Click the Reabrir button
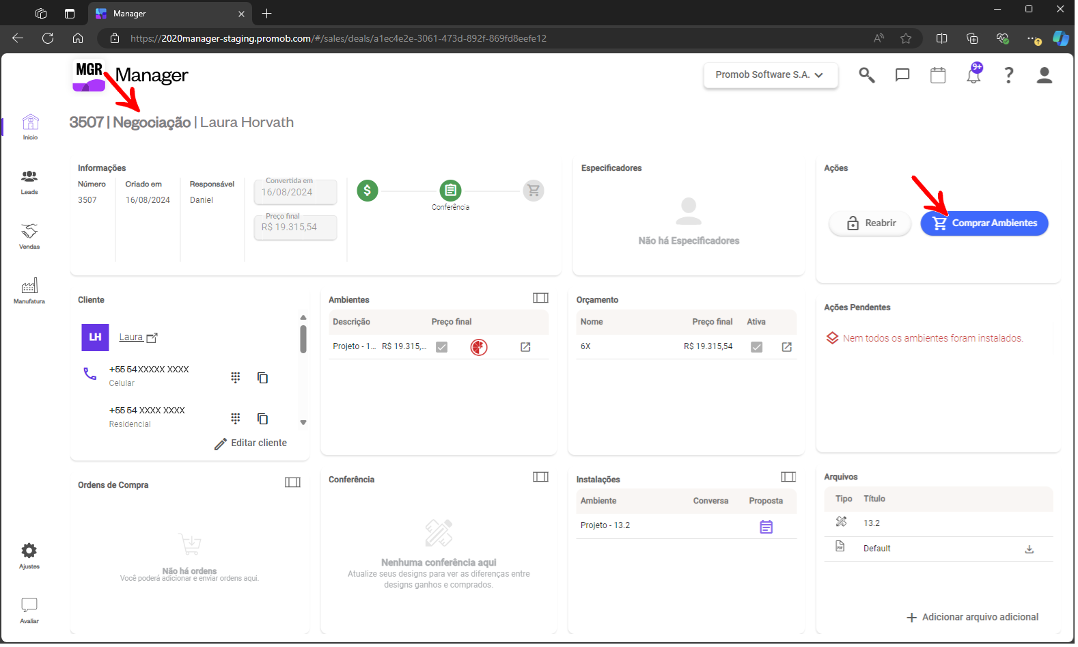 tap(870, 223)
